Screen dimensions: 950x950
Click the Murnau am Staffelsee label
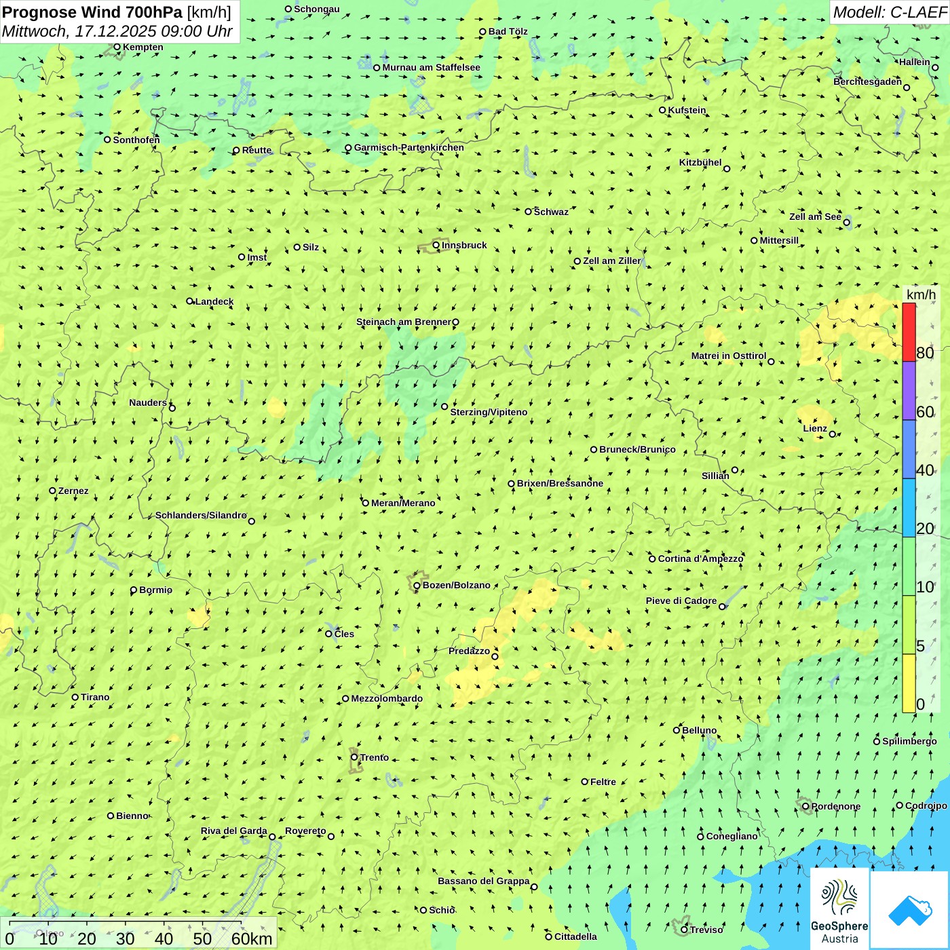tap(431, 67)
